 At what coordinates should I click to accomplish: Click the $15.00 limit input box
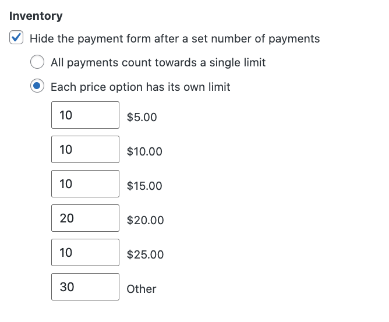tap(85, 184)
